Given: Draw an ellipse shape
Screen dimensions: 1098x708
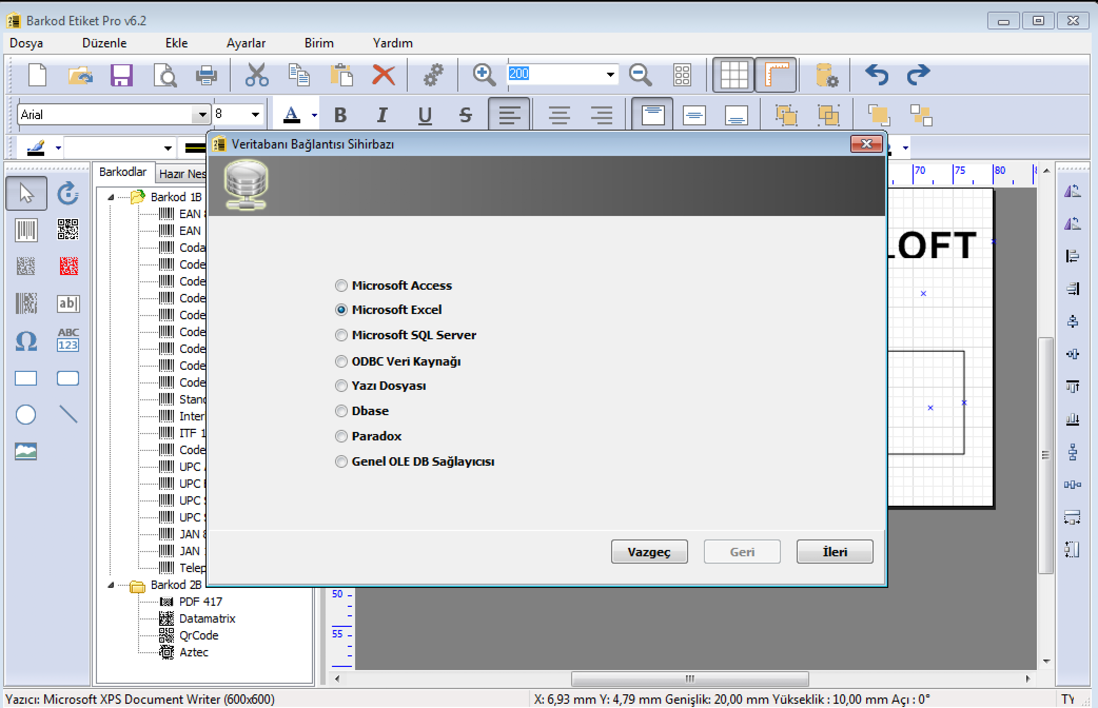Looking at the screenshot, I should pos(26,415).
